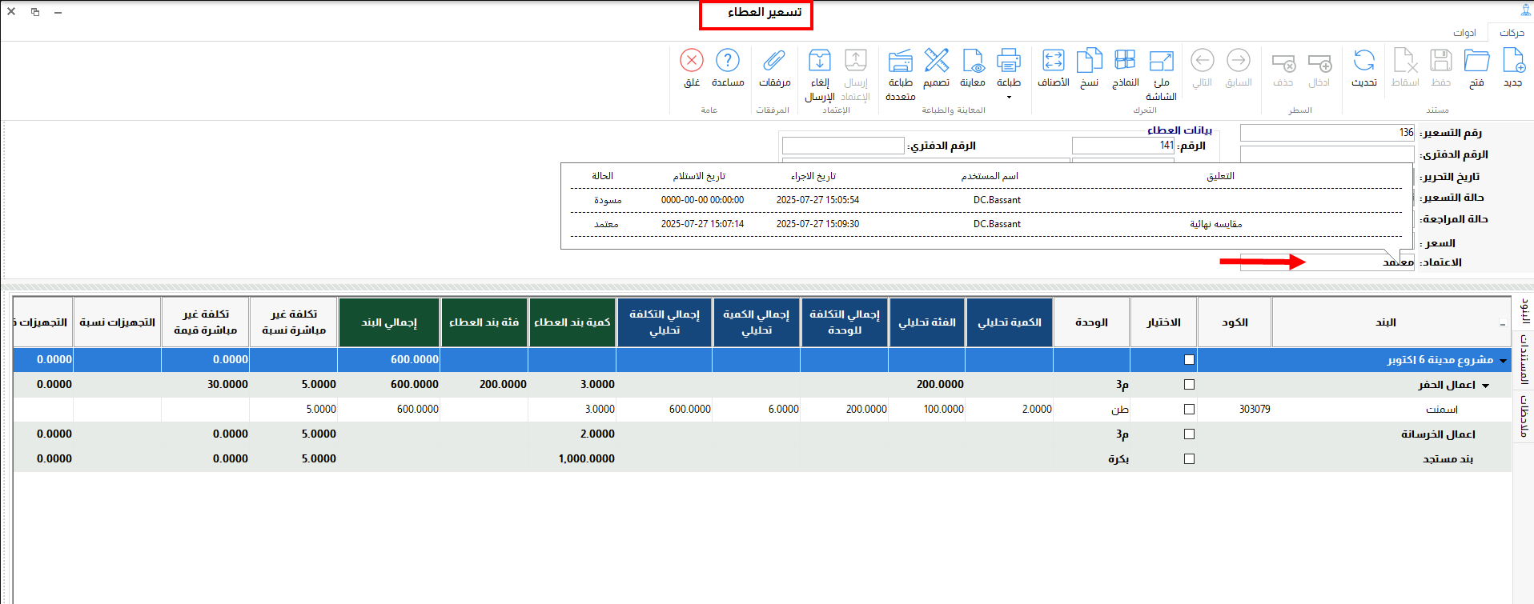
Task: Click the الفئة تحليلي column header
Action: tap(926, 322)
